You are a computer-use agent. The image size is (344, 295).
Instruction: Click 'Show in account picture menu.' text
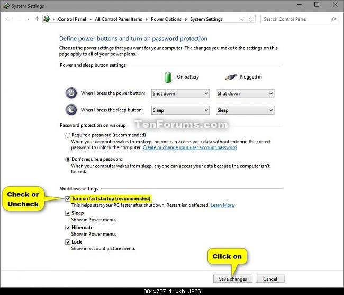click(x=103, y=249)
